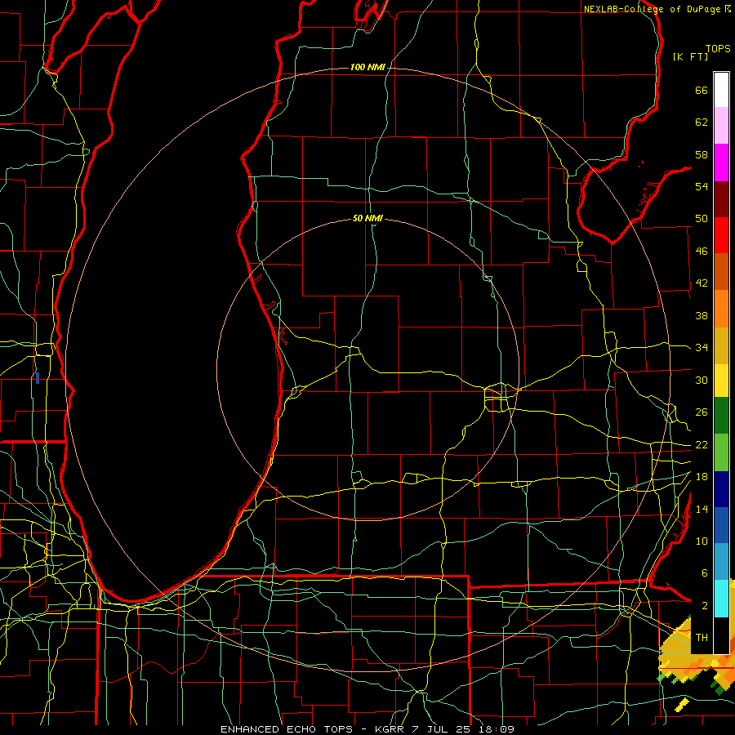Click the "100 NMI" range ring label
This screenshot has width=735, height=735.
pyautogui.click(x=367, y=68)
